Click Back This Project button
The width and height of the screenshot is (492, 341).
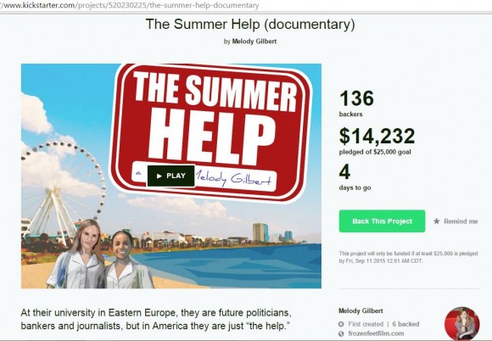click(x=382, y=221)
